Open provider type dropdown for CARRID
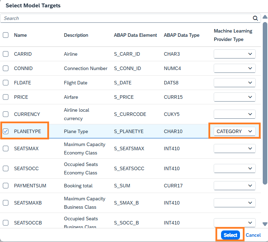Viewport: 268px width, 242px height. point(234,54)
